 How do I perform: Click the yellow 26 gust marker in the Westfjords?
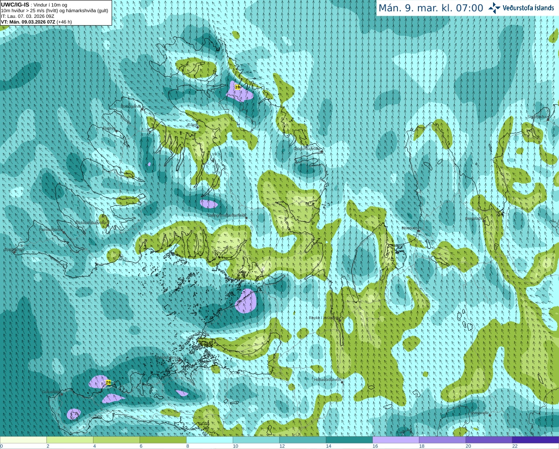[x=238, y=87]
